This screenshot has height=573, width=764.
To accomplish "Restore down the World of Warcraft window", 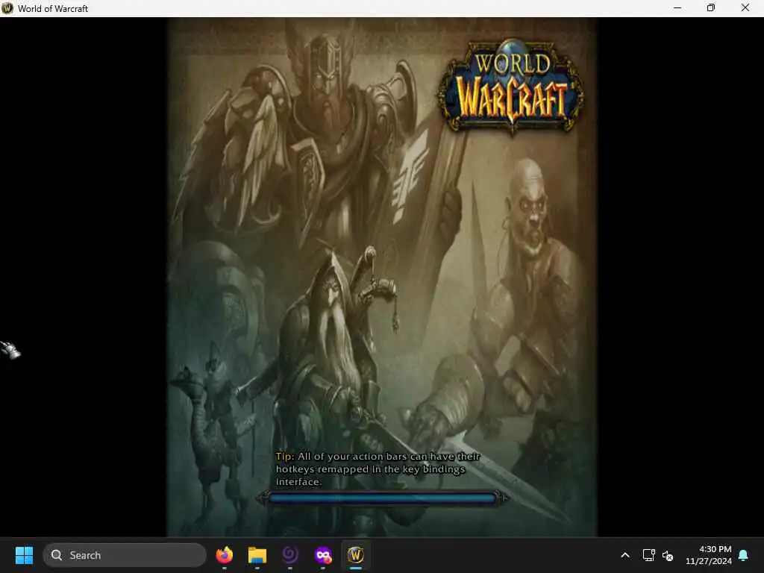I will pos(711,8).
